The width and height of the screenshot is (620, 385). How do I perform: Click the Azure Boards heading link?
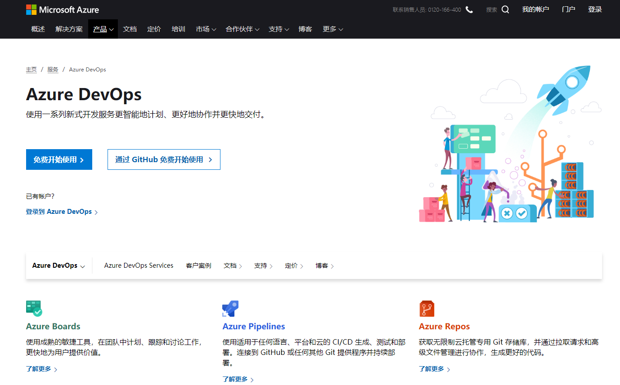tap(53, 326)
